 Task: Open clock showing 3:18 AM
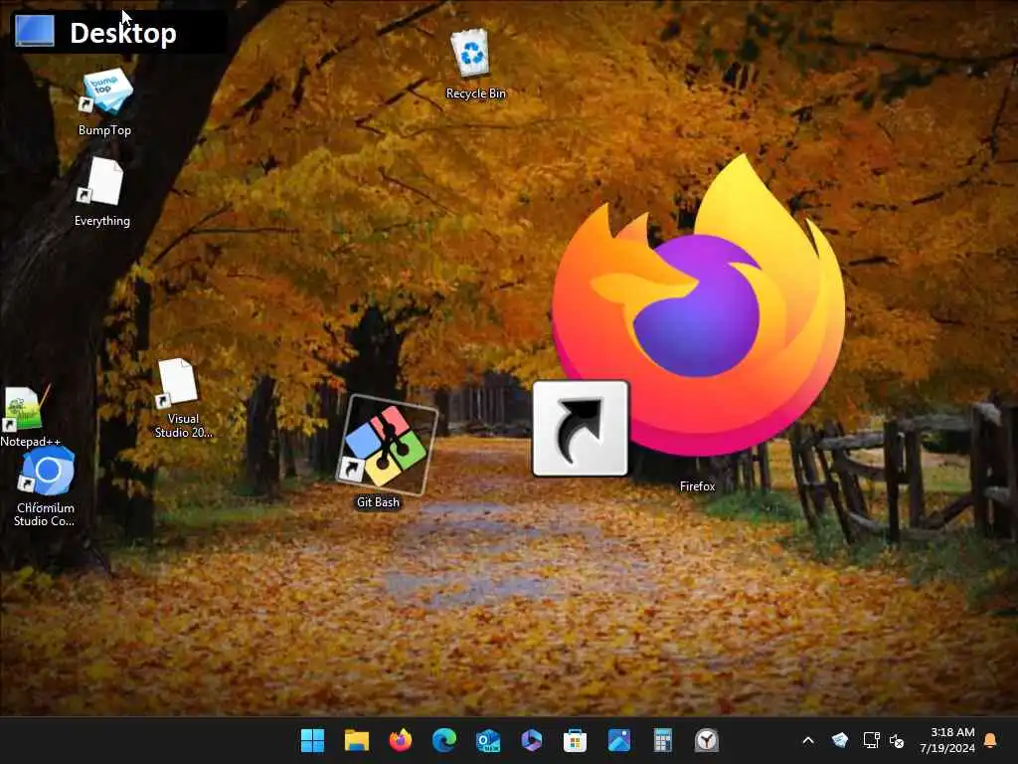pyautogui.click(x=947, y=740)
